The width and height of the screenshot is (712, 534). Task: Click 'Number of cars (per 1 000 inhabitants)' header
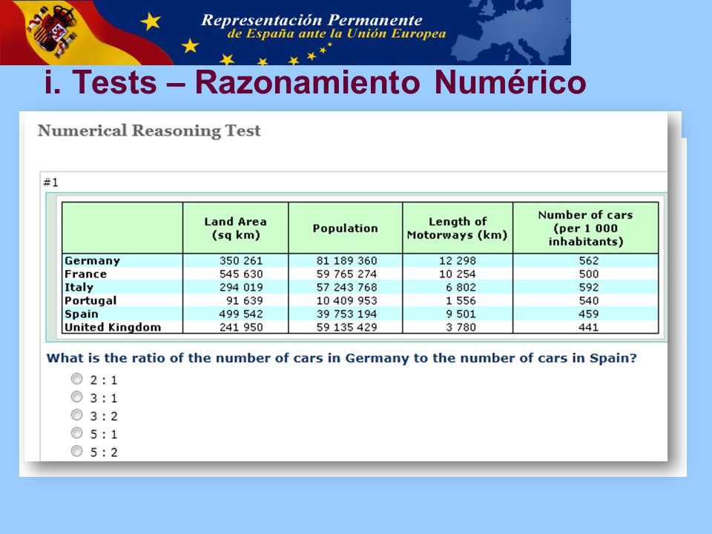coord(585,228)
